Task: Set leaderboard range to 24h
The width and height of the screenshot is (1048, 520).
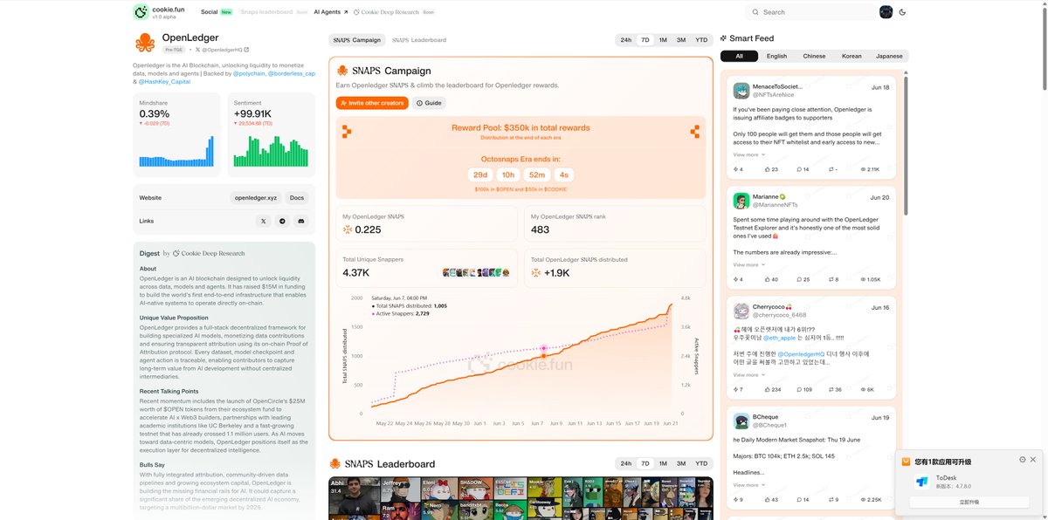Action: coord(626,463)
